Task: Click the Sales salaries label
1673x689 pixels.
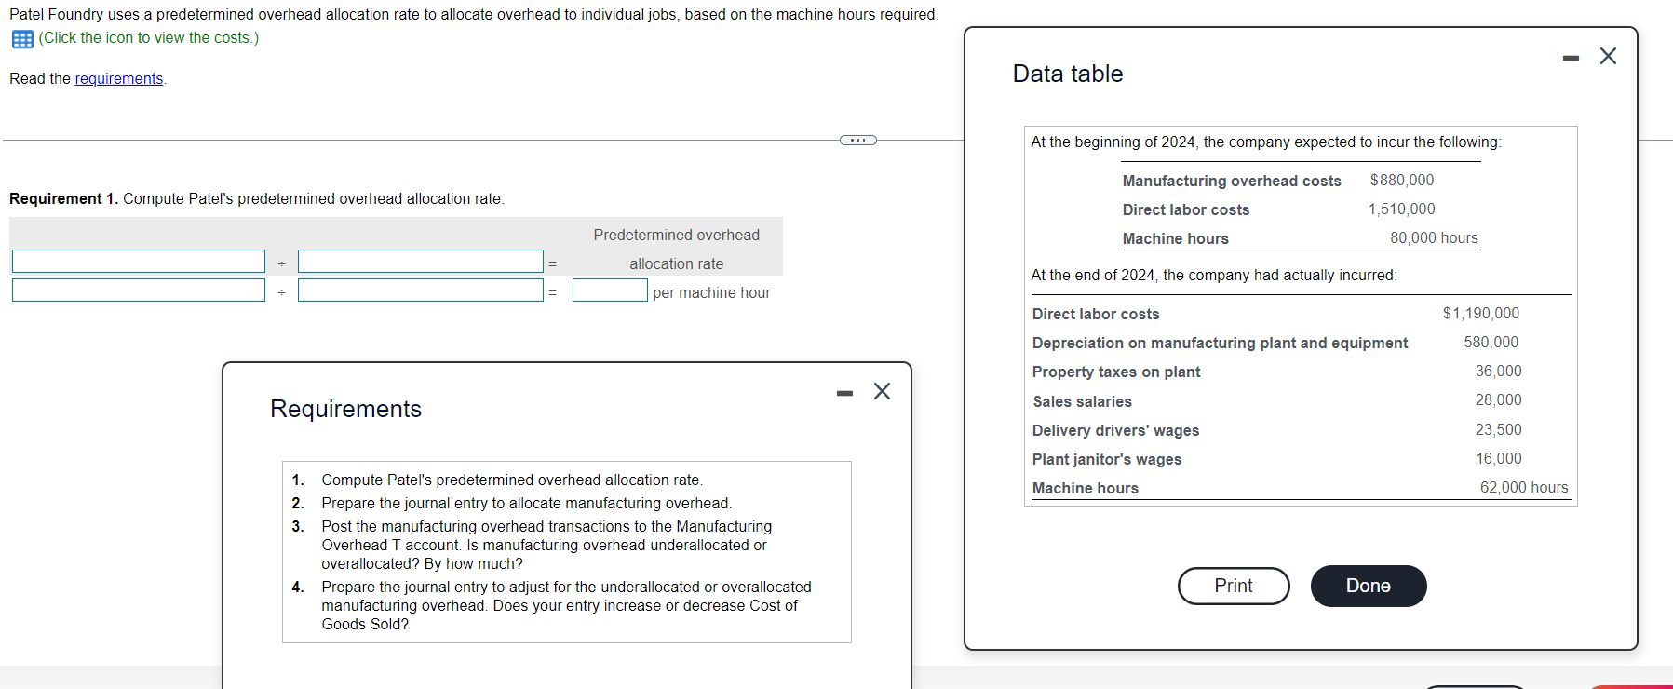Action: pos(1082,401)
